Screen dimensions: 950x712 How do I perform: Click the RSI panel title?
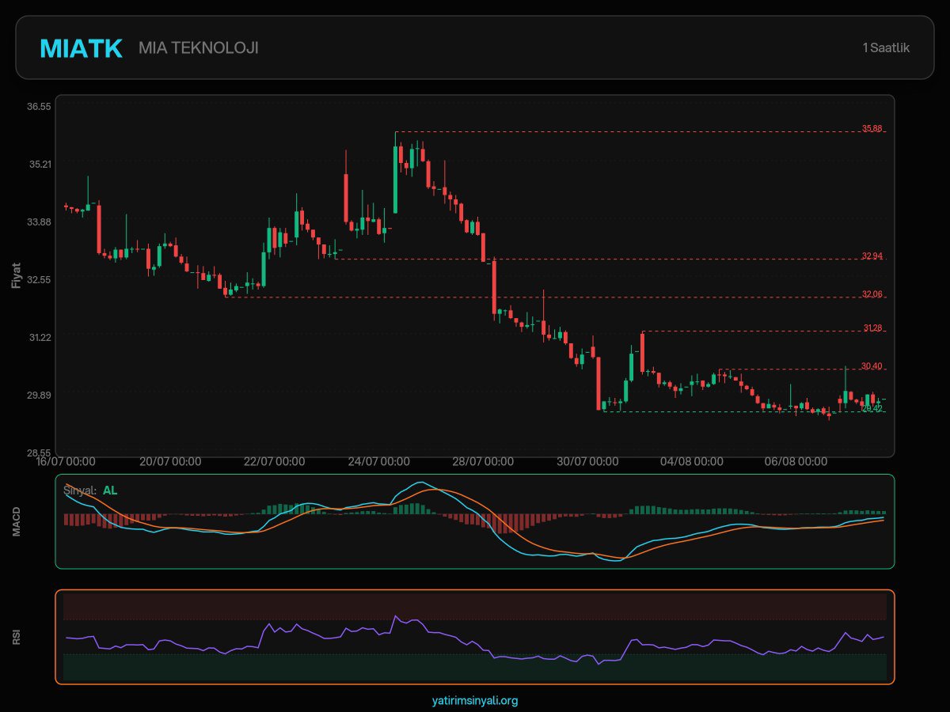pyautogui.click(x=17, y=637)
